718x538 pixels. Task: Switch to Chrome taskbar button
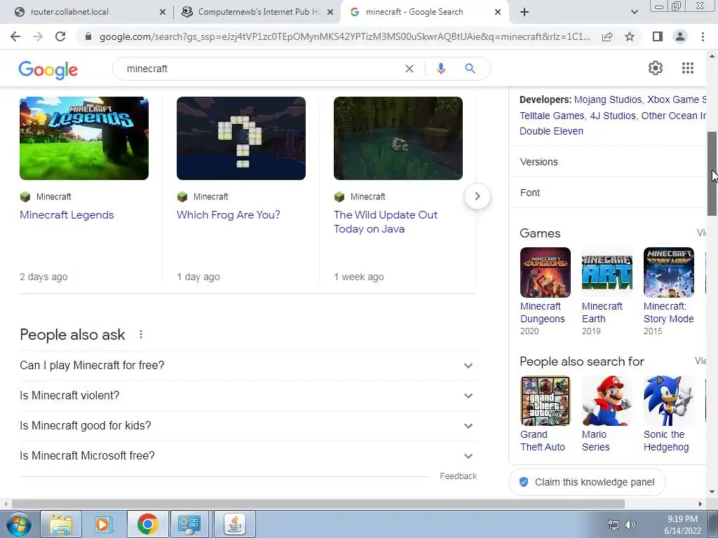click(x=147, y=524)
